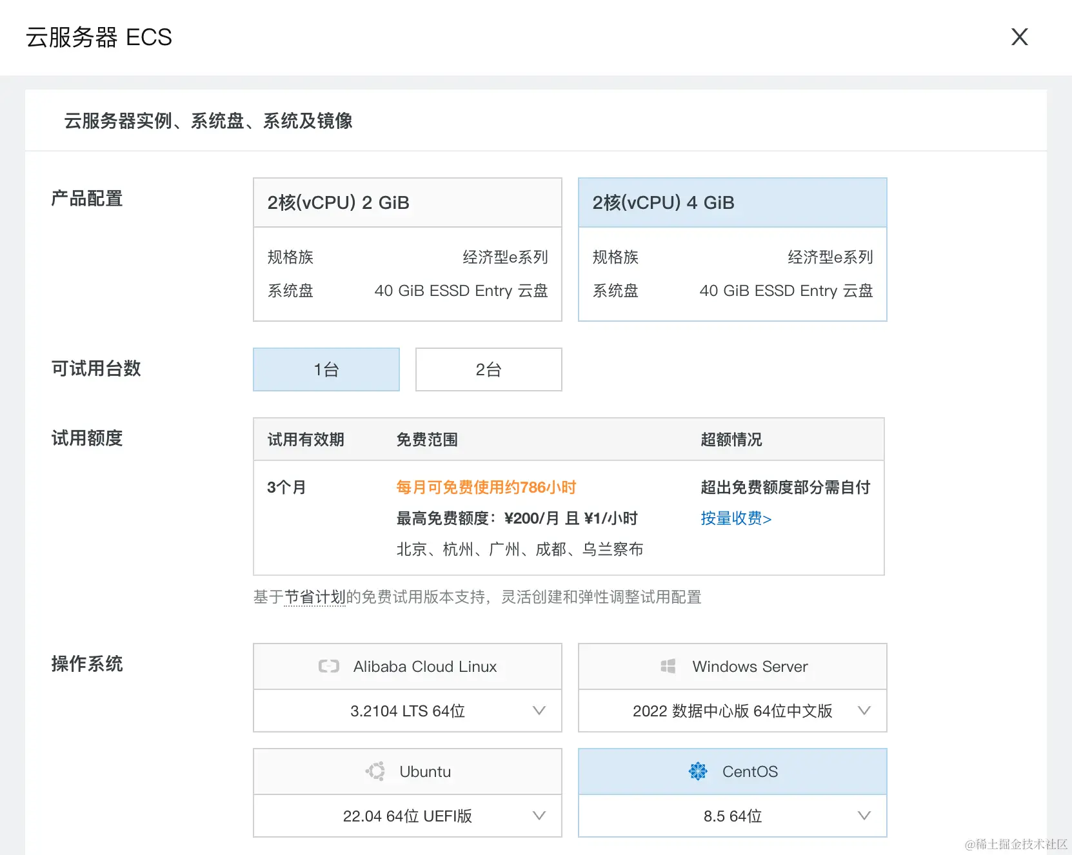This screenshot has height=855, width=1072.
Task: Select Ubuntu operating system
Action: click(408, 772)
